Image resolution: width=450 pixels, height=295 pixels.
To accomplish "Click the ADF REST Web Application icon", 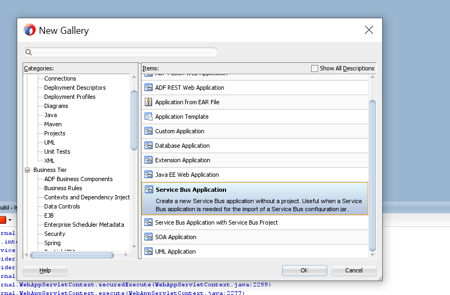I will (x=149, y=88).
